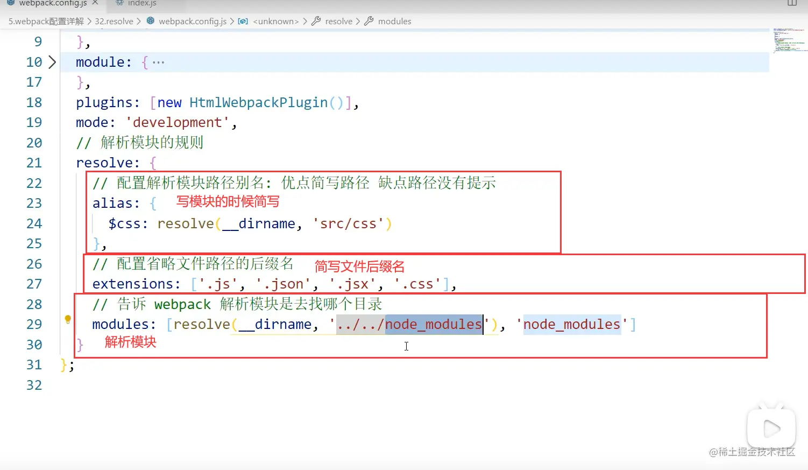The height and width of the screenshot is (470, 808).
Task: Click the 'resolve:' key on line 21
Action: tap(108, 163)
